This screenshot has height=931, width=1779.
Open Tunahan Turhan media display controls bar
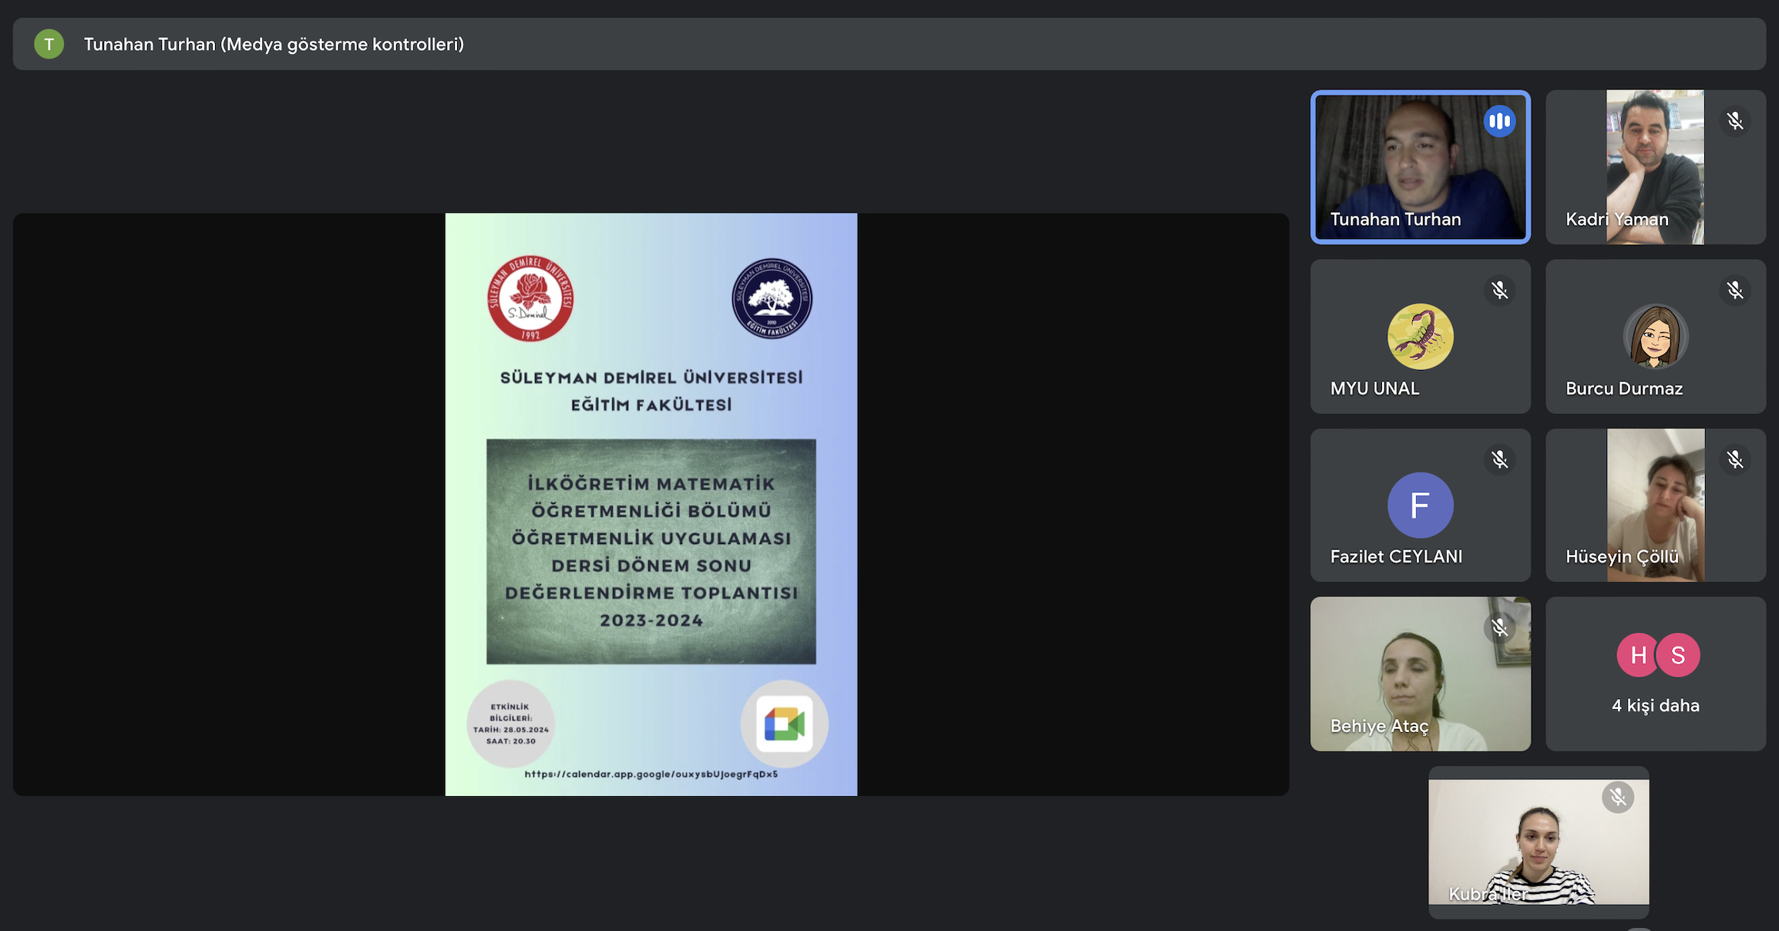(273, 44)
